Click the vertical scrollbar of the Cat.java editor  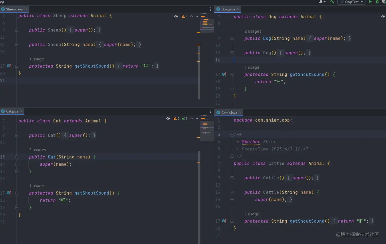click(199, 197)
